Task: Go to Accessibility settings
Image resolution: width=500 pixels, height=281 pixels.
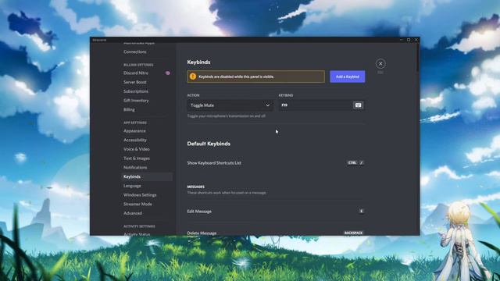Action: click(x=135, y=140)
